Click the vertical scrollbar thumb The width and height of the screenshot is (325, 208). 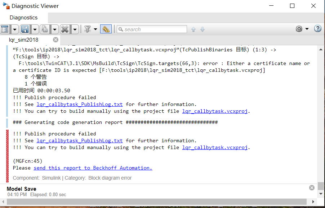coord(321,186)
